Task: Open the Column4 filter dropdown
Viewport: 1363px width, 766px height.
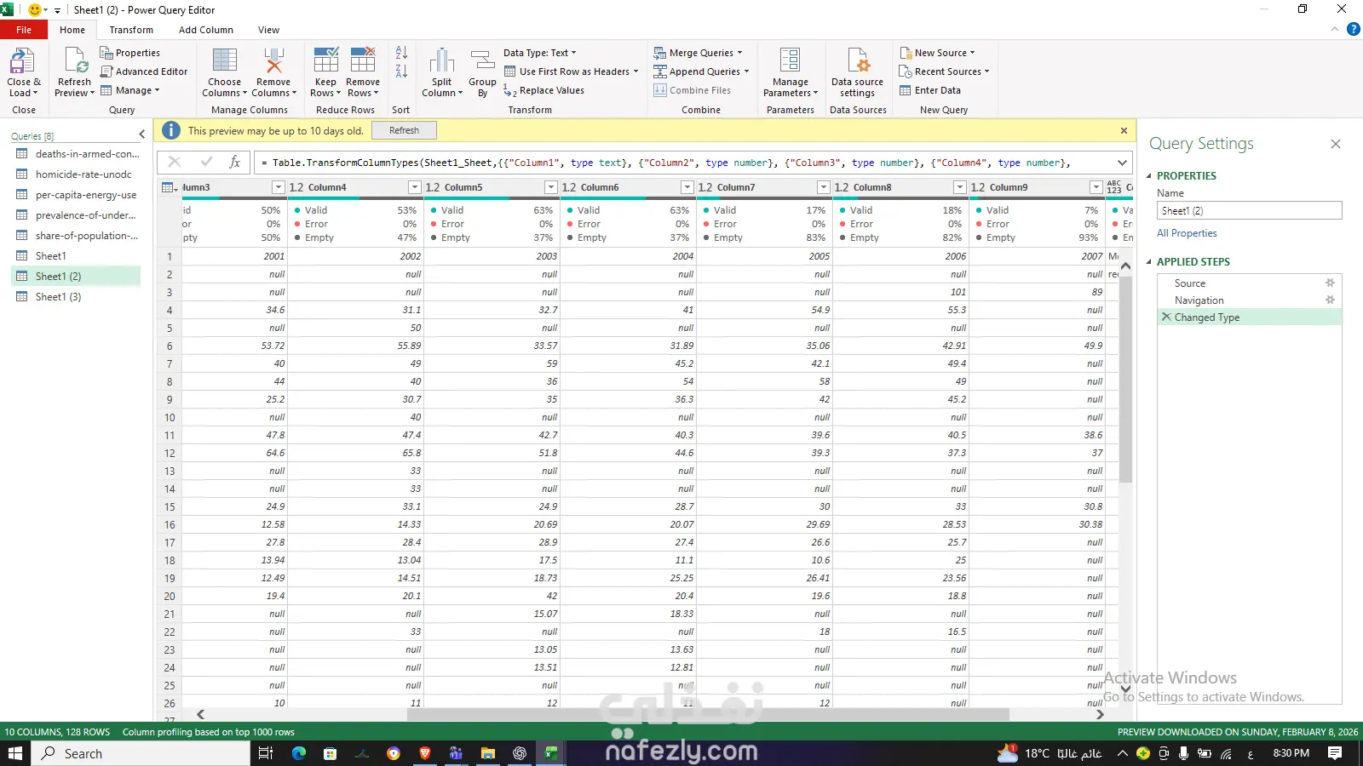Action: pos(414,187)
